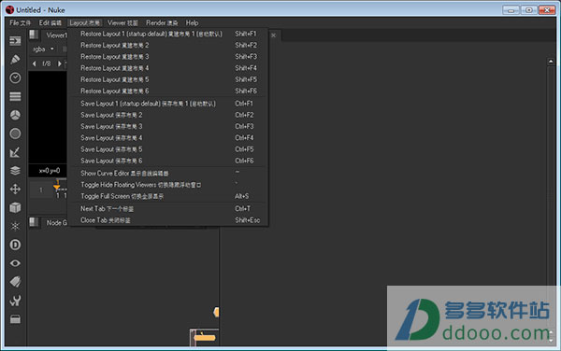The image size is (561, 351).
Task: Open the Render menu
Action: coord(162,22)
